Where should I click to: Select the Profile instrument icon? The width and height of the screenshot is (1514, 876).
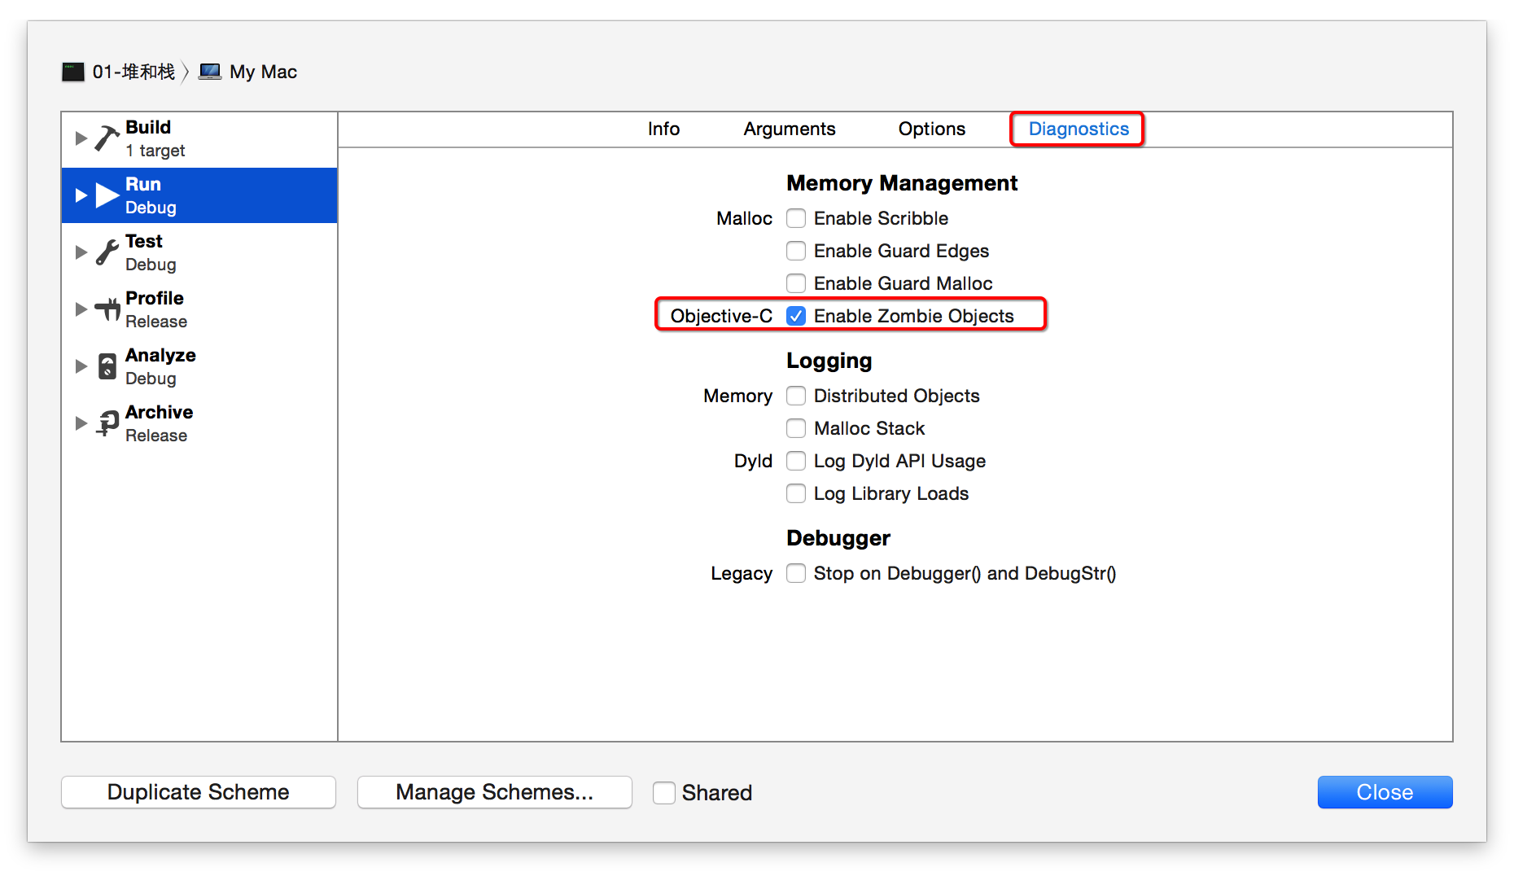107,309
